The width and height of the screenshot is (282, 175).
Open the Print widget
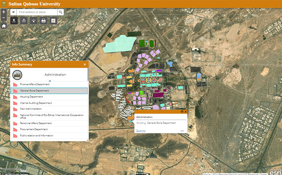44,21
